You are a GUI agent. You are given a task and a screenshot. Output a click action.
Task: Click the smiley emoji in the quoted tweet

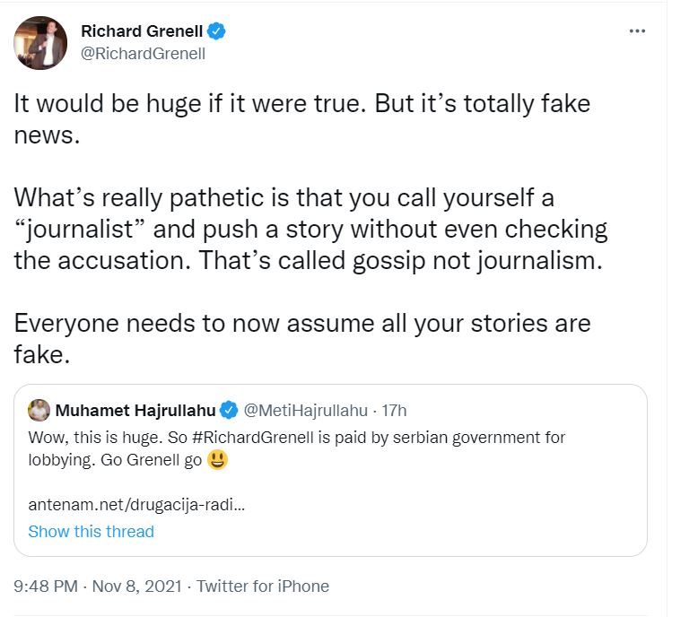[x=216, y=461]
